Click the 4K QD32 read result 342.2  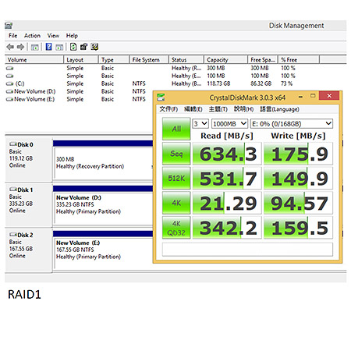point(227,228)
